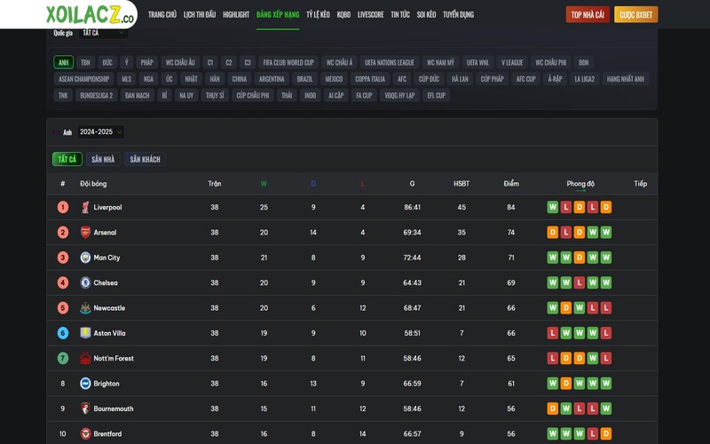Click the Brighton club crest icon

[85, 384]
